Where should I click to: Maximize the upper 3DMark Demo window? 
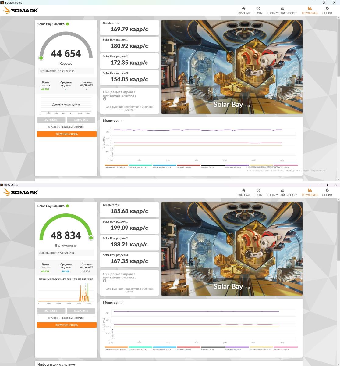pyautogui.click(x=324, y=2)
